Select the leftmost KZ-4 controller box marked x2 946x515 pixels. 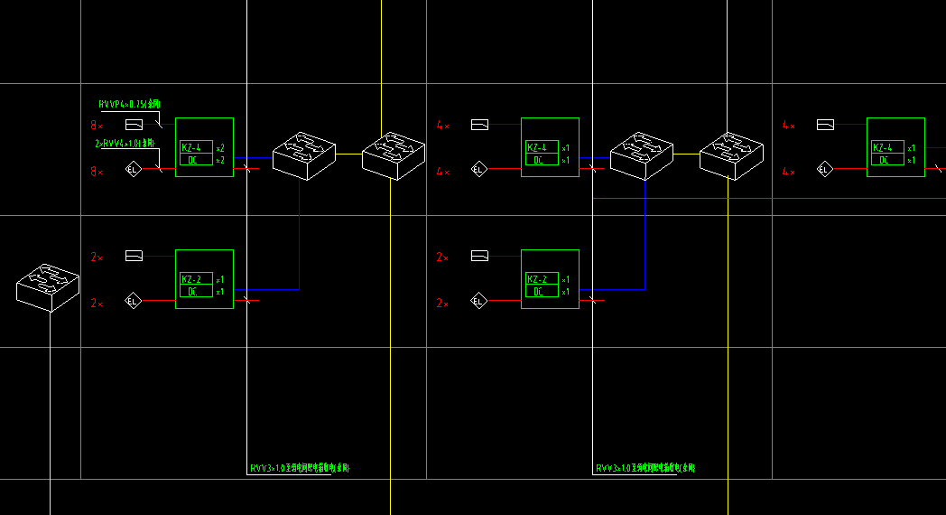coord(204,146)
